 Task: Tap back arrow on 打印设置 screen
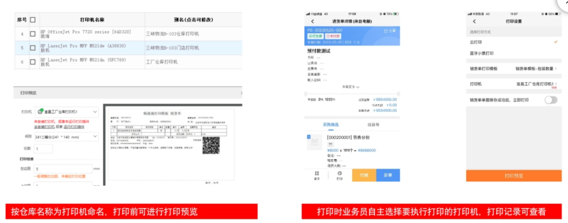474,22
